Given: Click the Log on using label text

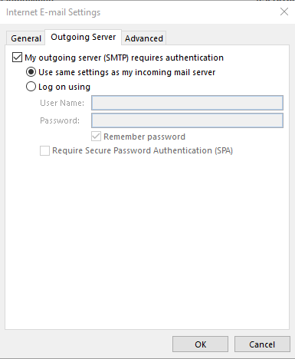Looking at the screenshot, I should tap(64, 87).
